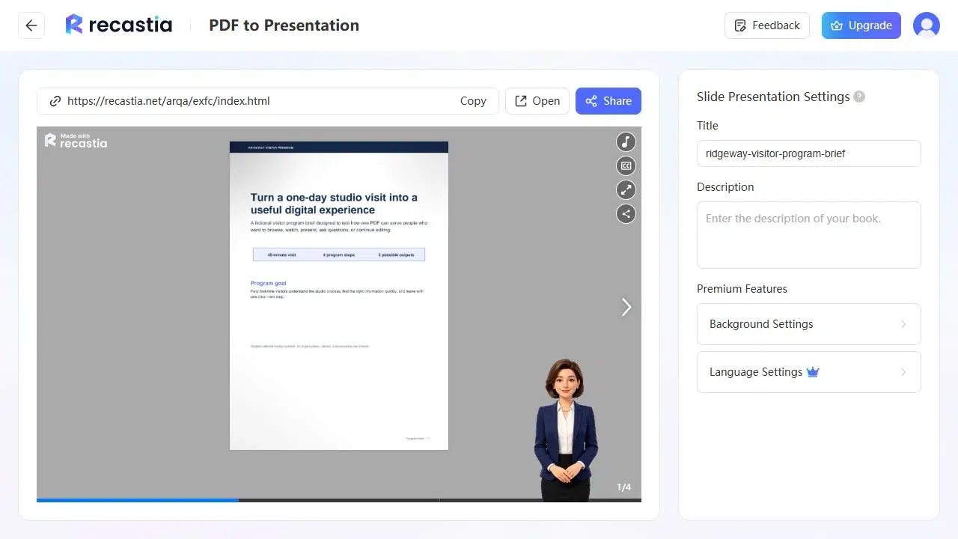Select the presentation URL text
The height and width of the screenshot is (539, 958).
tap(168, 101)
